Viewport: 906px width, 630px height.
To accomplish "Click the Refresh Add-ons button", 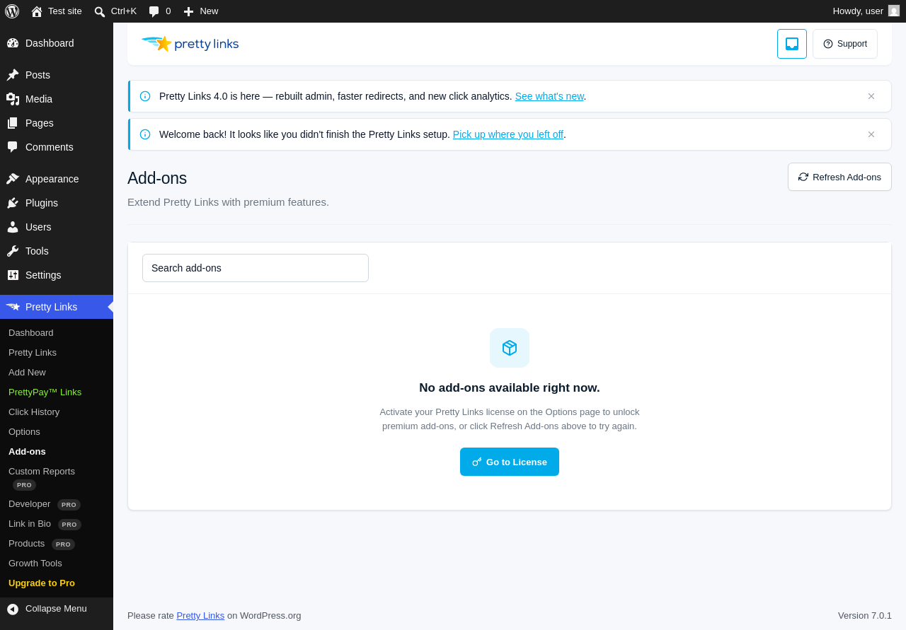I will 839,177.
